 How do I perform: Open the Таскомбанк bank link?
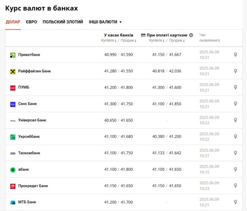[x=29, y=153]
